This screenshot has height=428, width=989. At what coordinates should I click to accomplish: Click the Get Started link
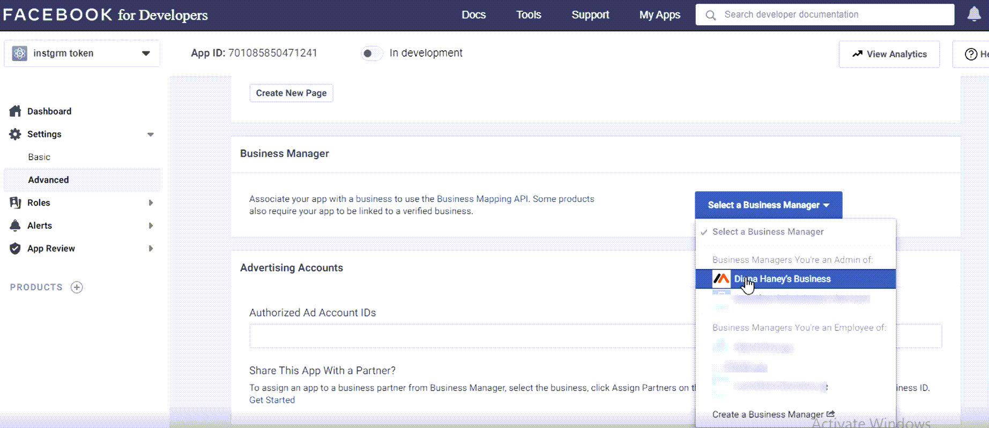[x=272, y=400]
